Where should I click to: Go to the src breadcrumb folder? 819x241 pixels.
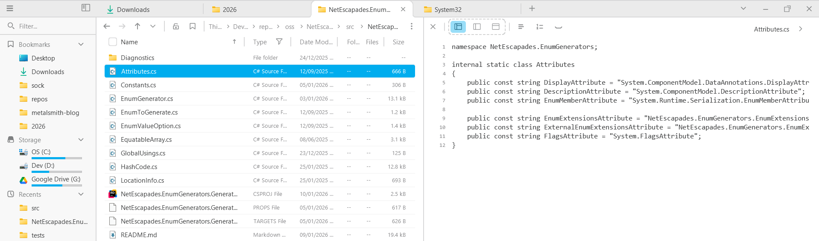coord(350,26)
